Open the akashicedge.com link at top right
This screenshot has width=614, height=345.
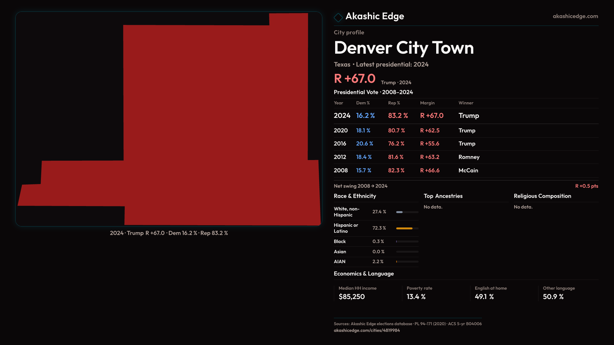point(575,16)
